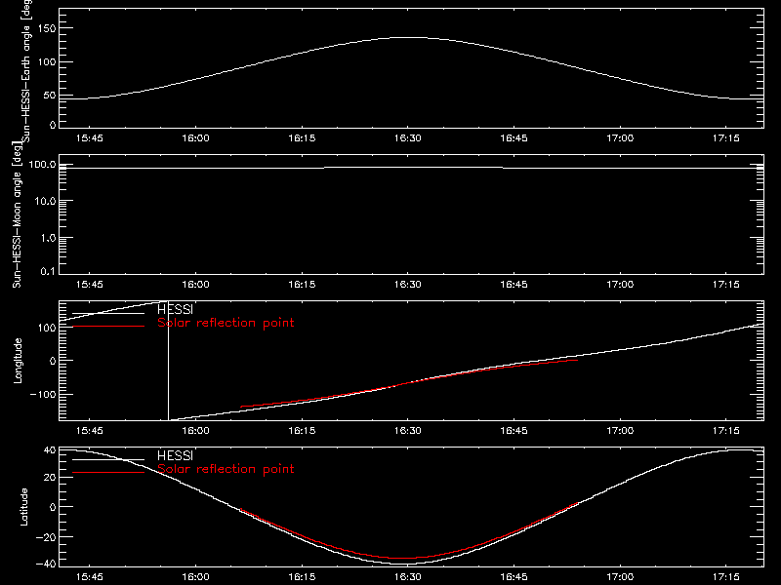The height and width of the screenshot is (585, 781).
Task: Click 16:45 under the Latitude plot
Action: tap(514, 577)
